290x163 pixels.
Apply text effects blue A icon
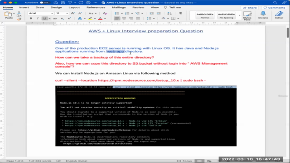point(80,19)
